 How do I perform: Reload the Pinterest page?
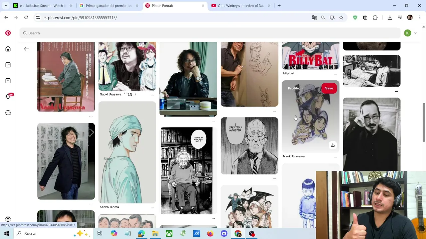pos(26,18)
